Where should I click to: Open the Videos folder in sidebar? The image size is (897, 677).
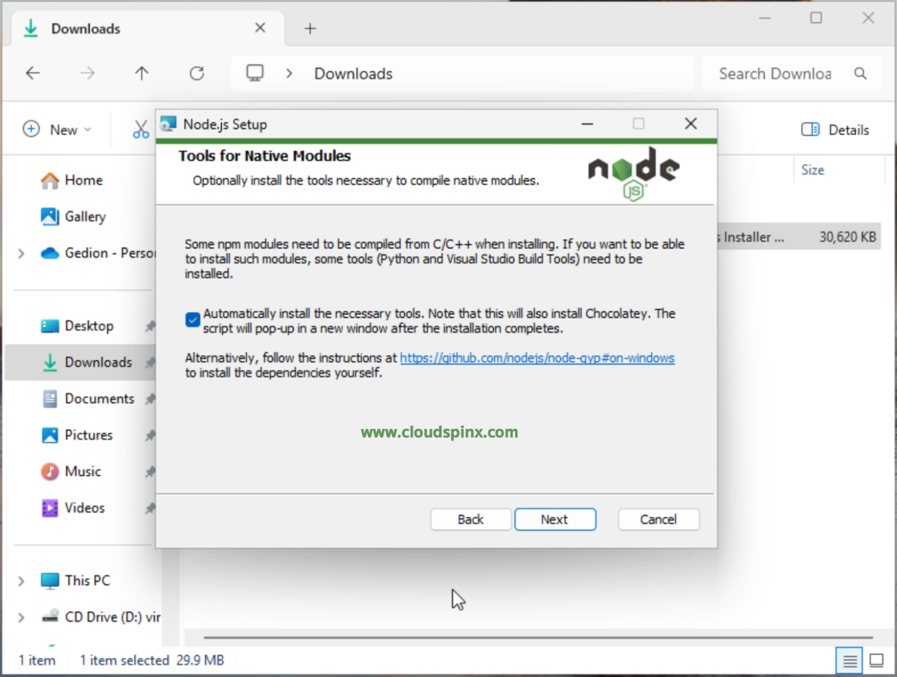(85, 507)
